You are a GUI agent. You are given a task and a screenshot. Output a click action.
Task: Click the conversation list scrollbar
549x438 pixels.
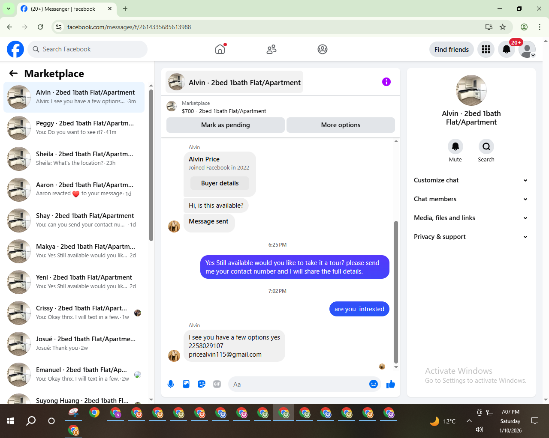pyautogui.click(x=151, y=165)
